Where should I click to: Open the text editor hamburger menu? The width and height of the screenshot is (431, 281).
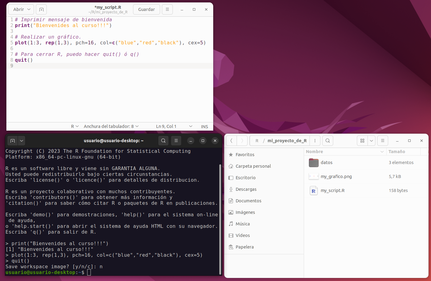point(167,9)
